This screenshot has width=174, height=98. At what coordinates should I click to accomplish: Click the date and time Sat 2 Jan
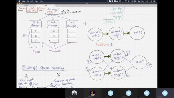pyautogui.click(x=143, y=1)
